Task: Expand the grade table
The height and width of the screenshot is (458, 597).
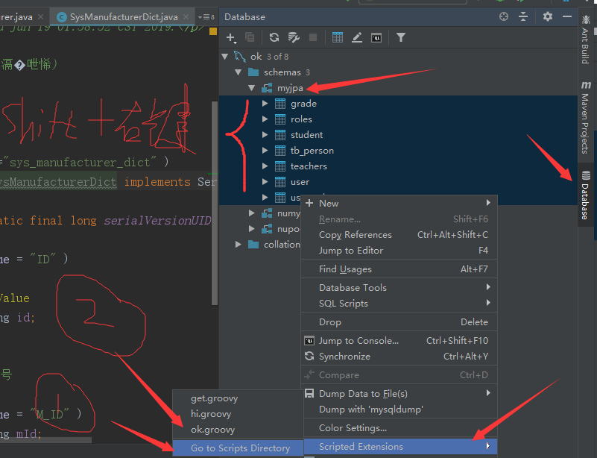Action: (x=265, y=103)
